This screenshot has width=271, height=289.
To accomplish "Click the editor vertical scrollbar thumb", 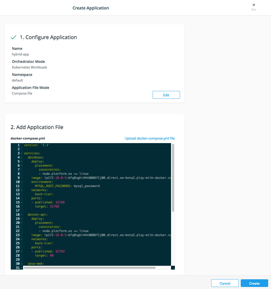I will point(173,178).
